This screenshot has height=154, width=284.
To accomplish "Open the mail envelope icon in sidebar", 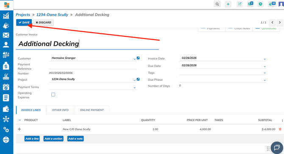I will (6, 35).
